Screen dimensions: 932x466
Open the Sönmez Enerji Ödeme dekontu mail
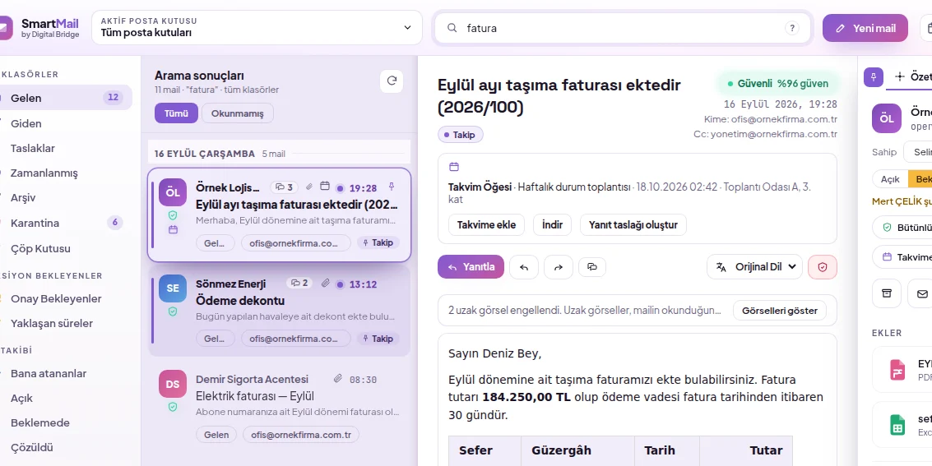point(279,311)
